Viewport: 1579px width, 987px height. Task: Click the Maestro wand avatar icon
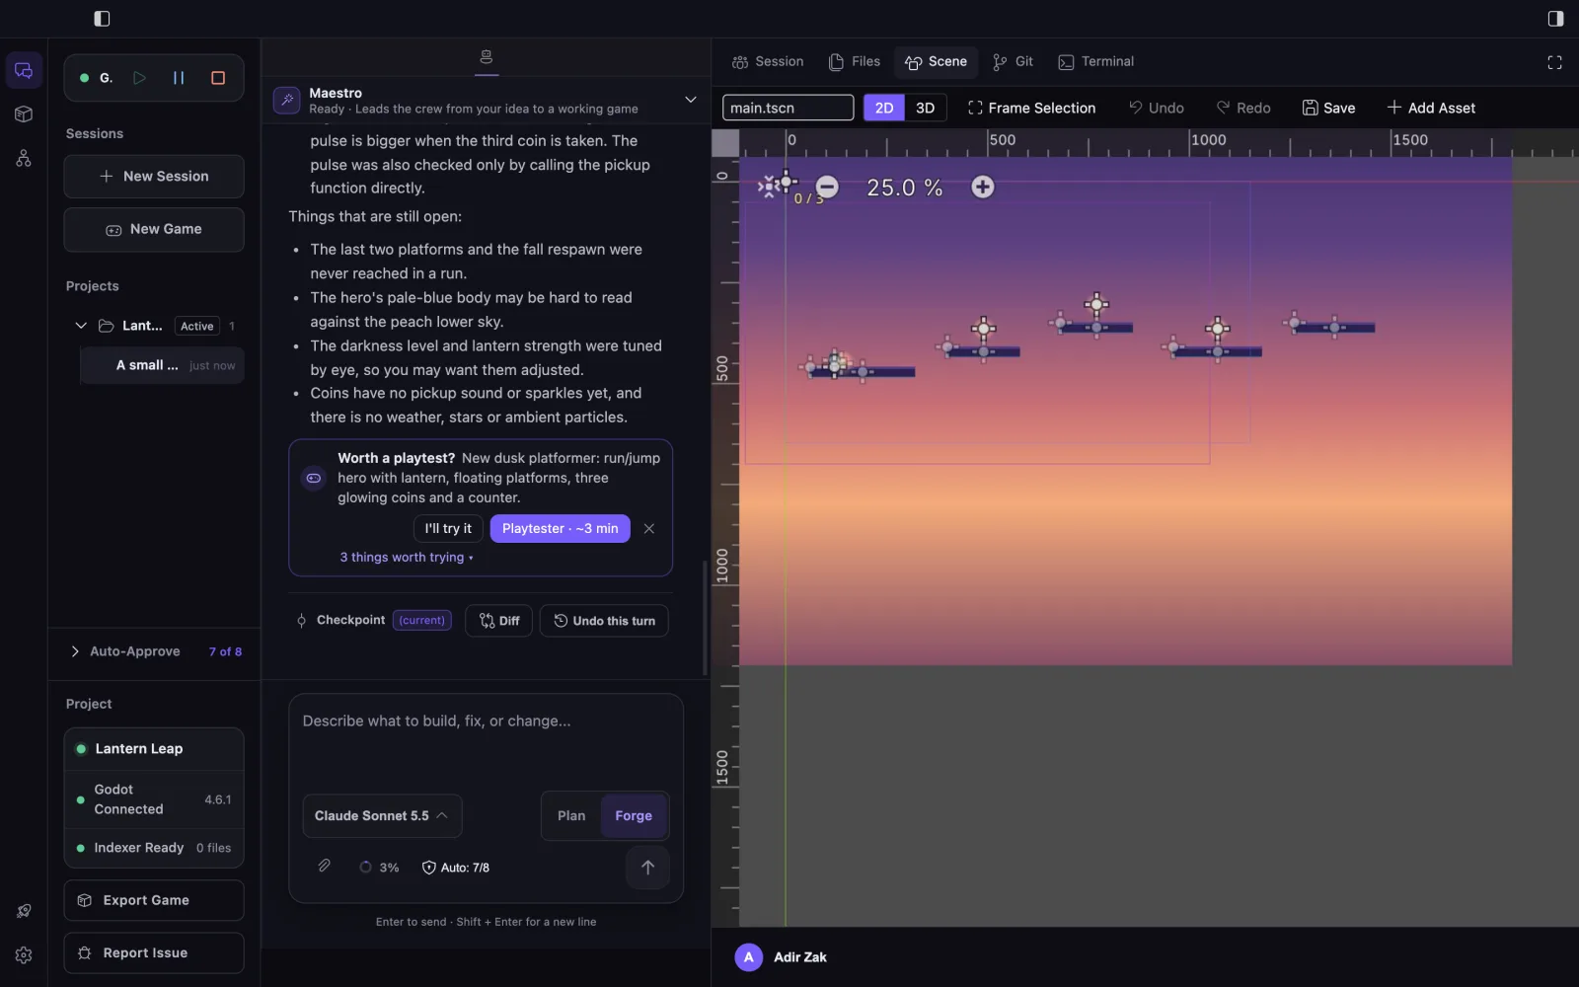[286, 100]
